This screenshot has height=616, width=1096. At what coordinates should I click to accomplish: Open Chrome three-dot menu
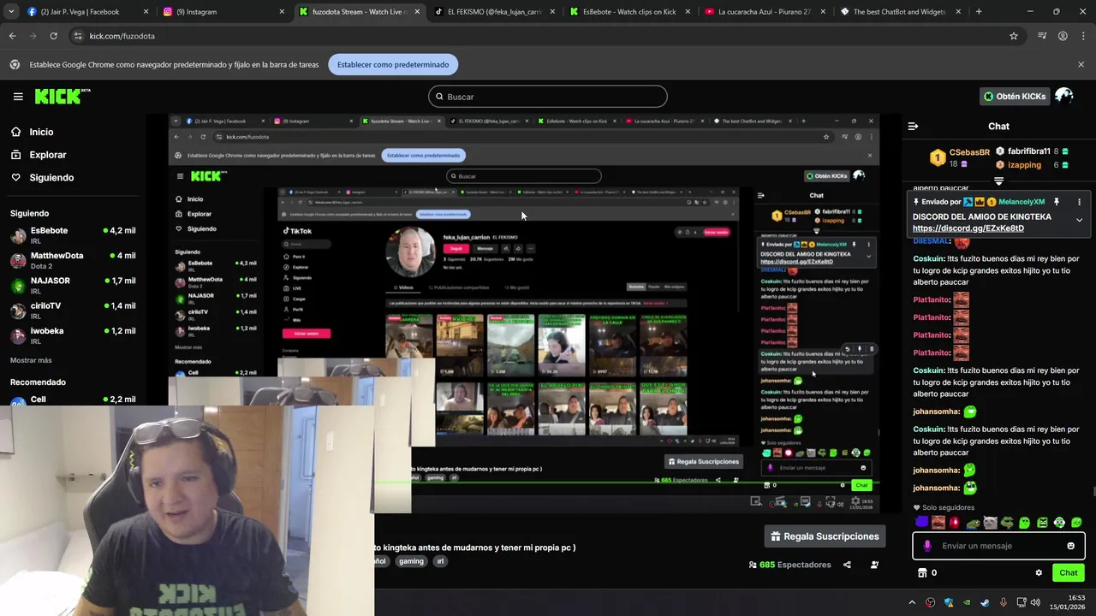[x=1082, y=36]
